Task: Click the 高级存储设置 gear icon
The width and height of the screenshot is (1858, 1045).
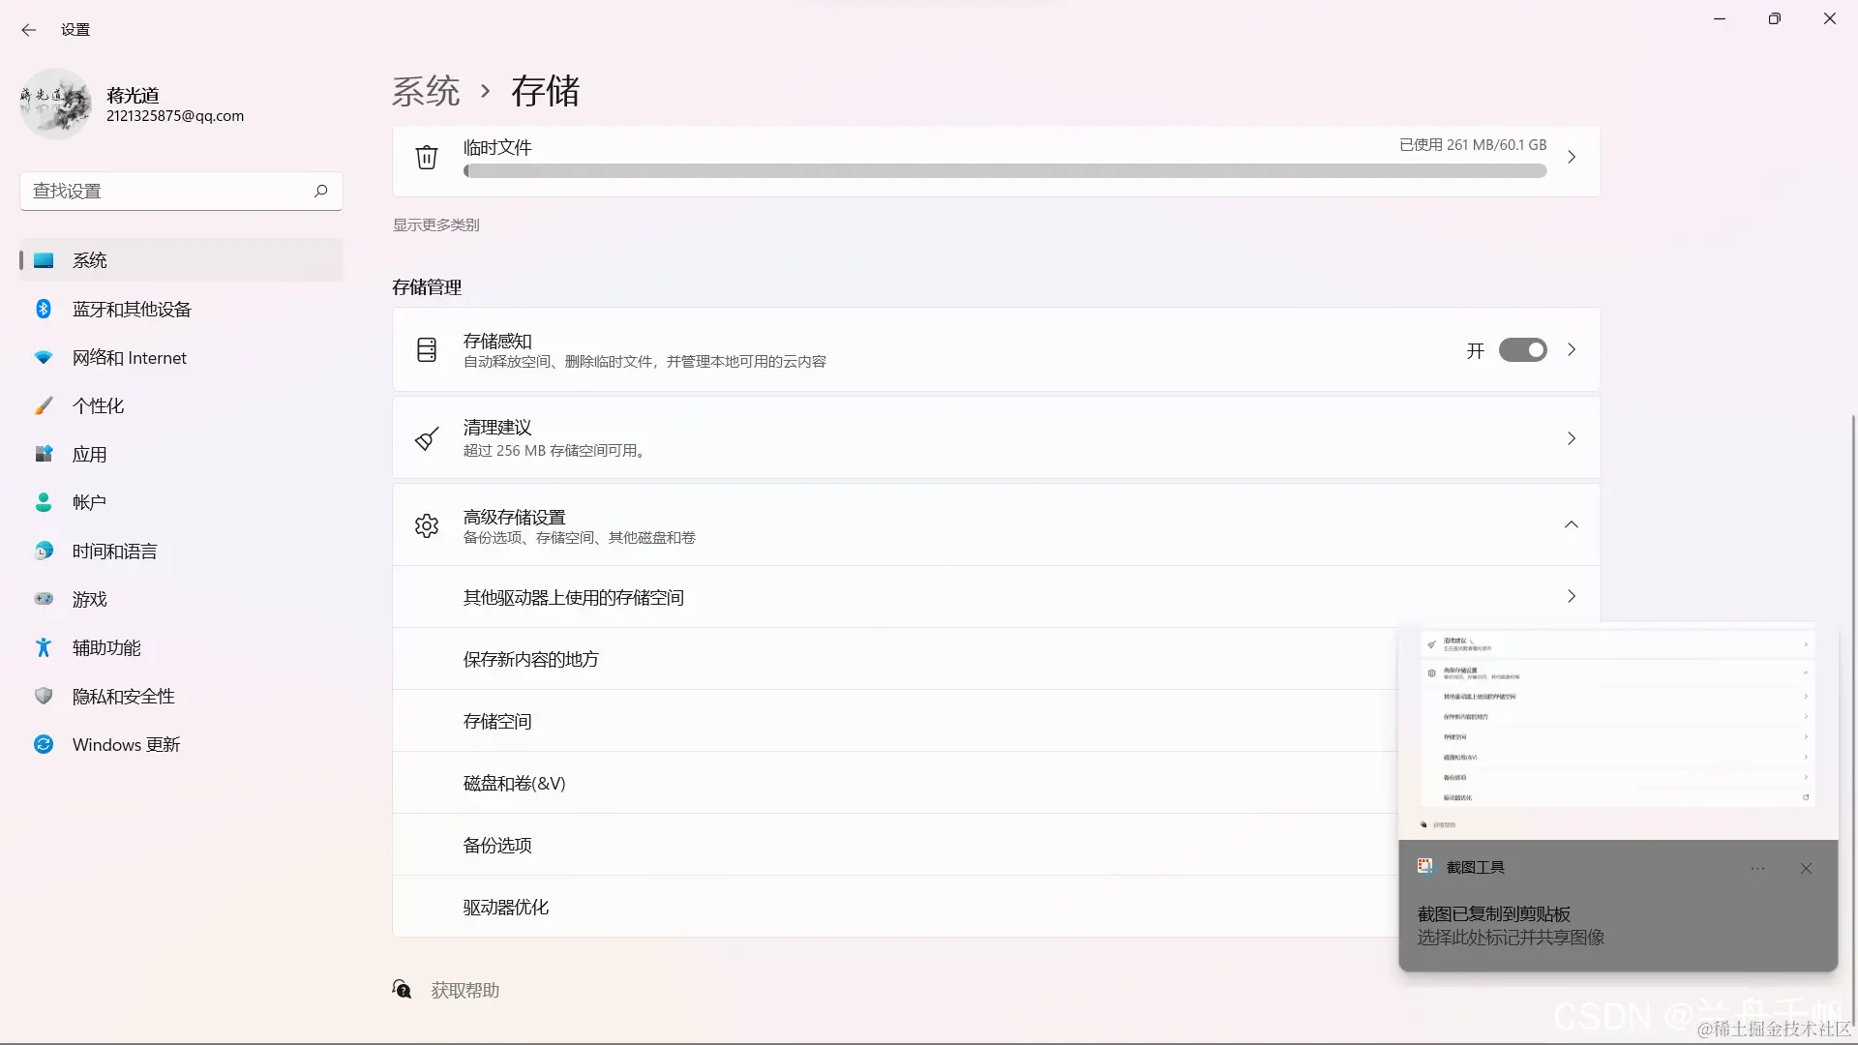Action: (427, 524)
